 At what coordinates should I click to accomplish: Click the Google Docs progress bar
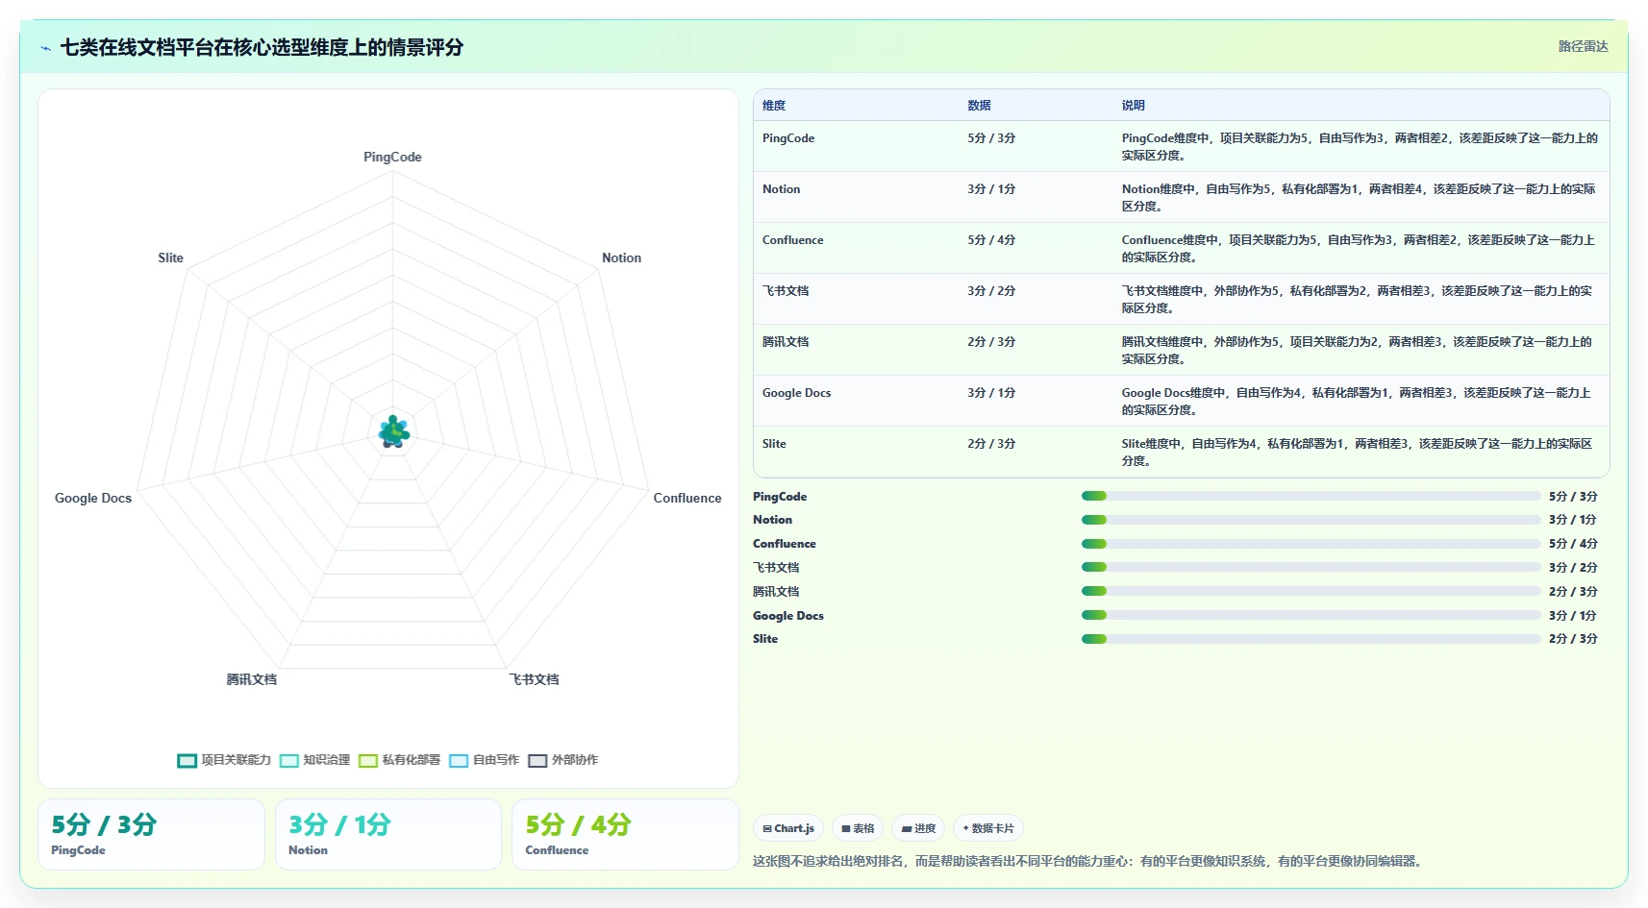tap(1311, 615)
